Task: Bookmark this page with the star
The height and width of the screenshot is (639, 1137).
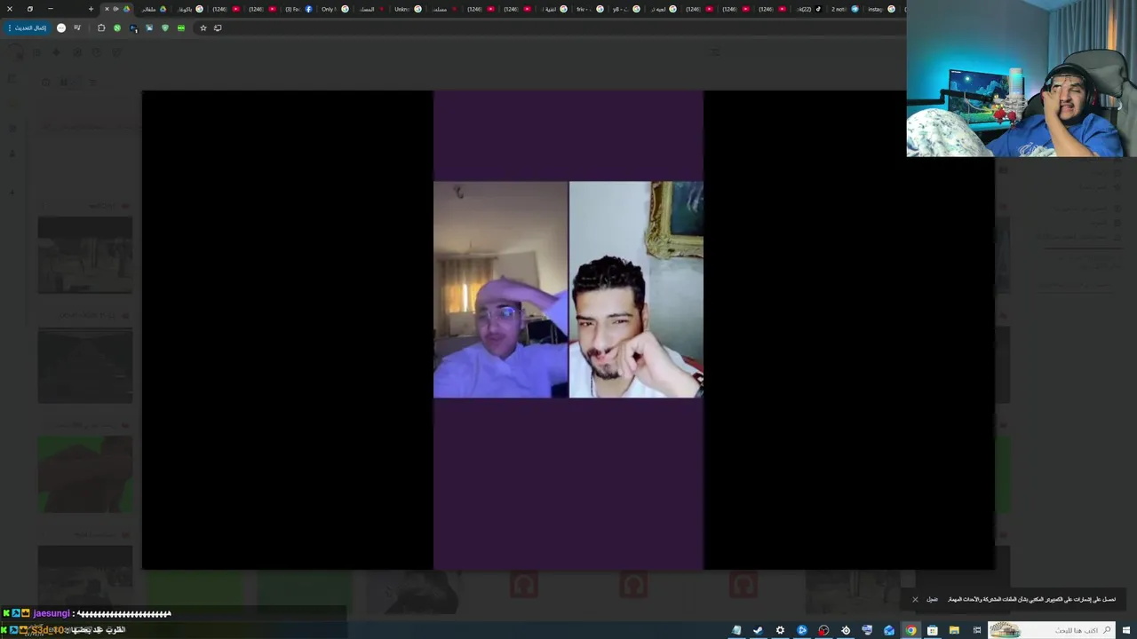Action: pyautogui.click(x=203, y=28)
